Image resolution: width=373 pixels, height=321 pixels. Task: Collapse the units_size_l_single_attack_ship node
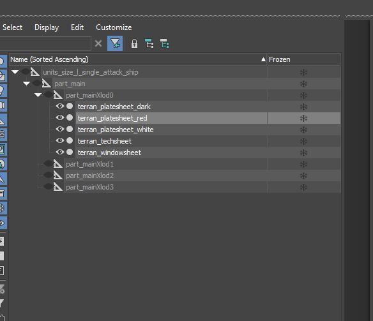point(15,71)
